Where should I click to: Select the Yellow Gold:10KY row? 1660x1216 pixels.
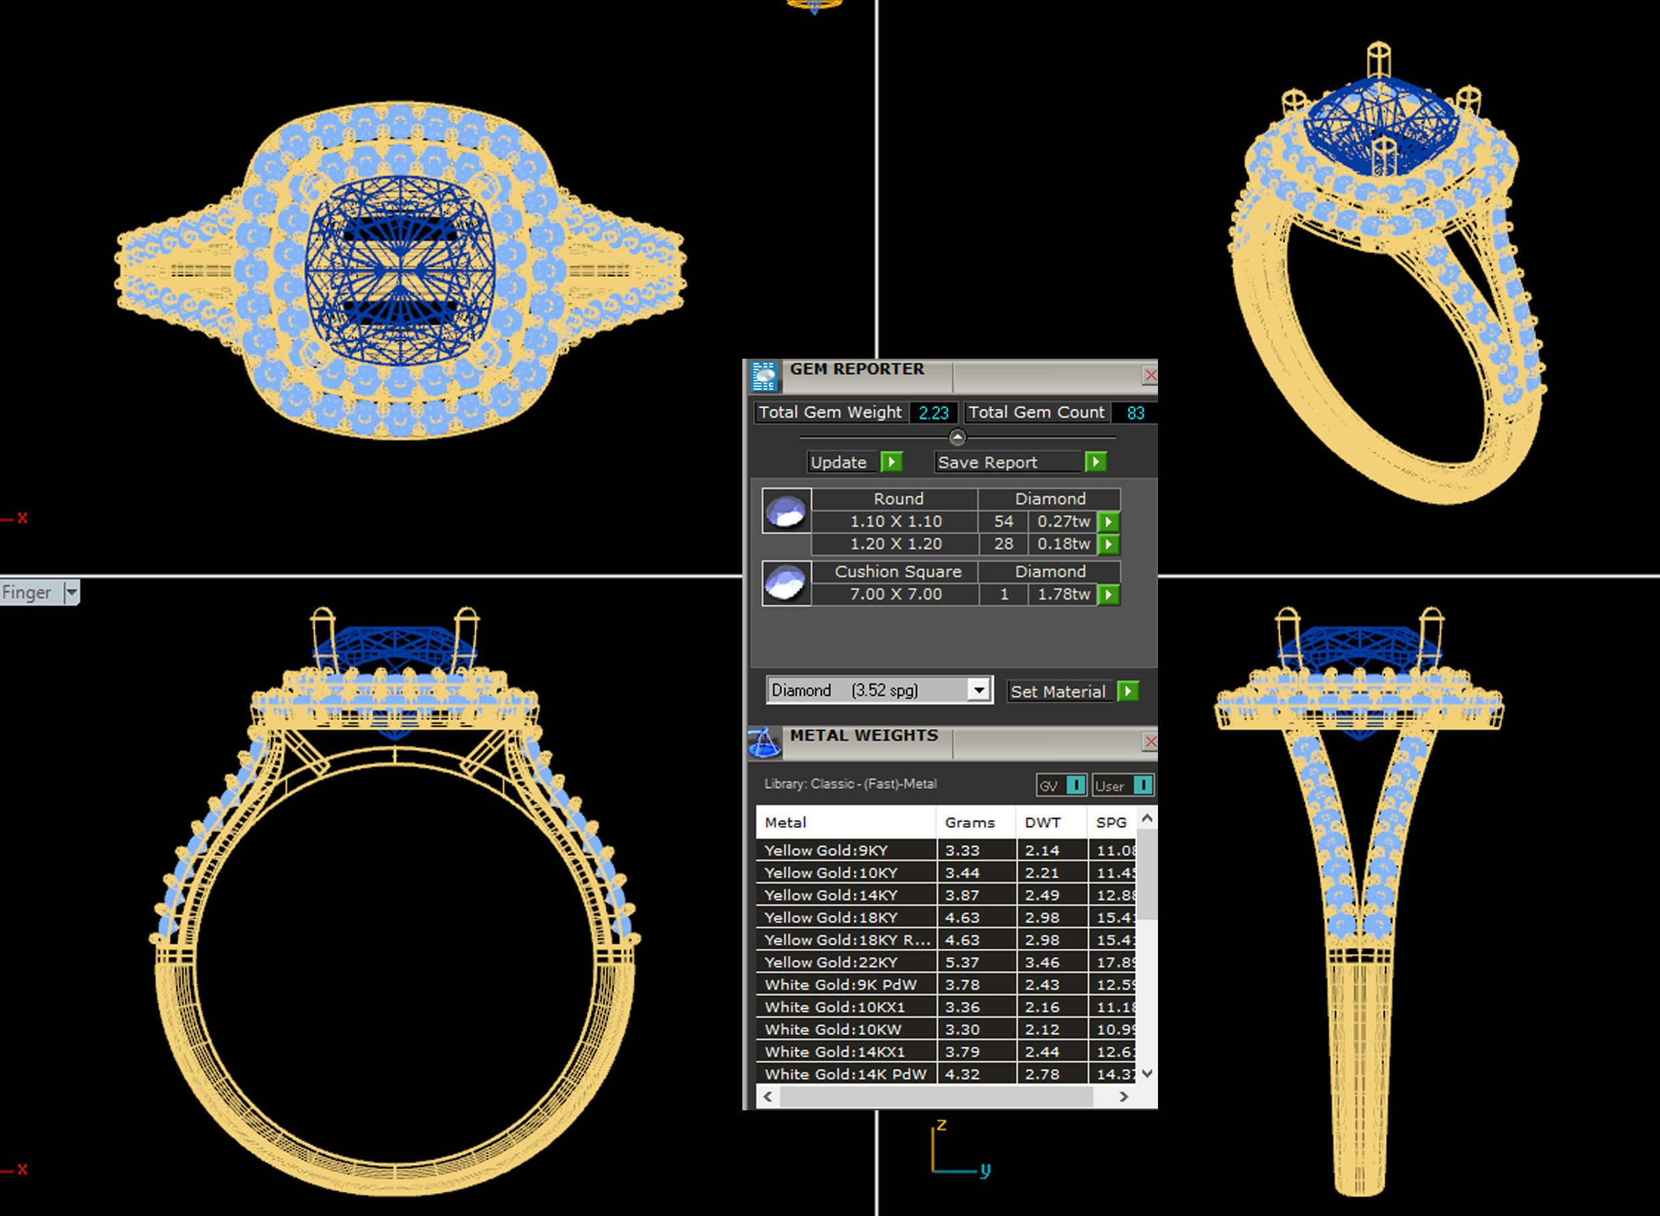946,873
